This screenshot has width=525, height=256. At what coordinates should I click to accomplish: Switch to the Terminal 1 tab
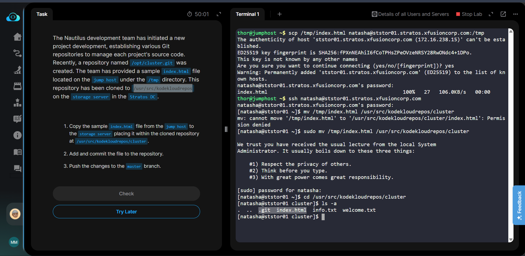pos(247,14)
